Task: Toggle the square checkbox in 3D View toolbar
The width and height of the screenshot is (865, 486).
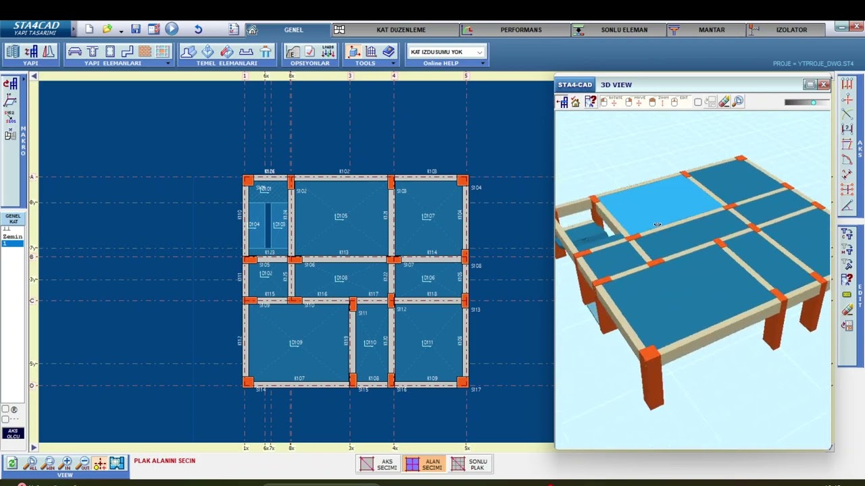Action: (698, 102)
